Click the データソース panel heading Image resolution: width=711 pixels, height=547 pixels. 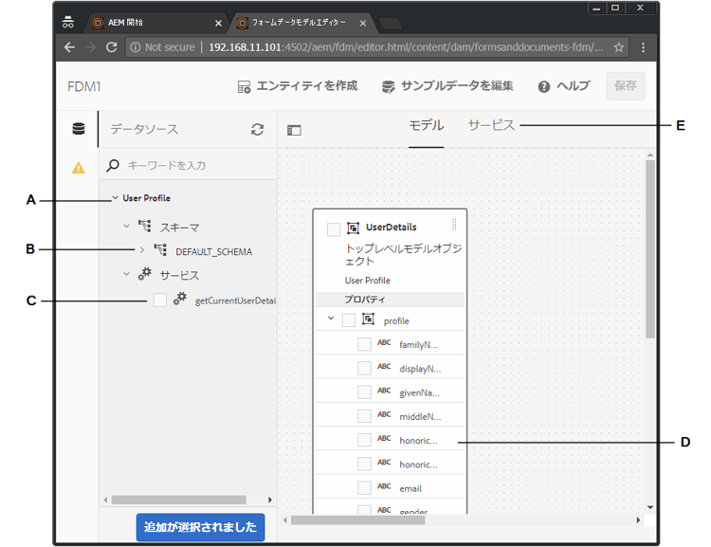[x=144, y=129]
